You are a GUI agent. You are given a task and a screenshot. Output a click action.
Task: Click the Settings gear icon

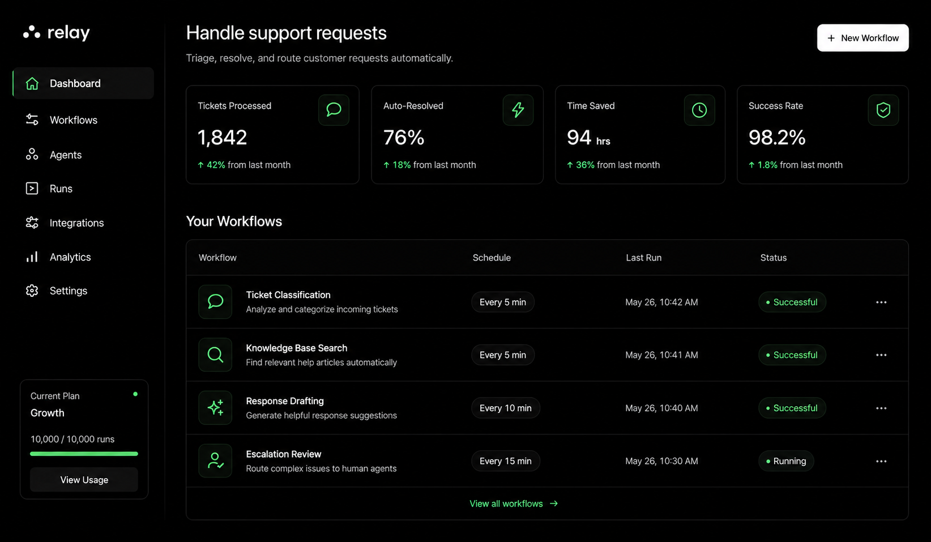[32, 291]
